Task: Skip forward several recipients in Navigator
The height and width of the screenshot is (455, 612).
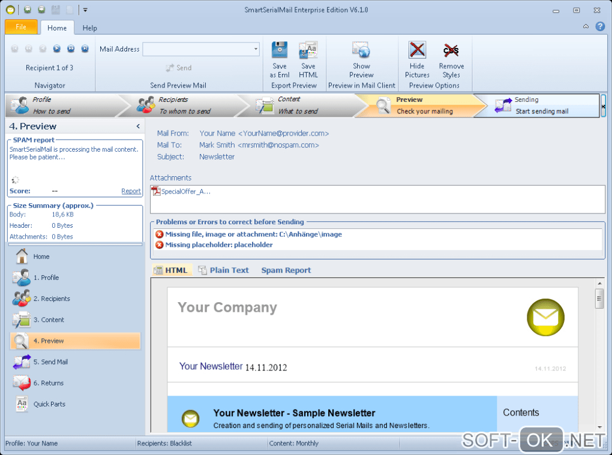Action: coord(71,49)
